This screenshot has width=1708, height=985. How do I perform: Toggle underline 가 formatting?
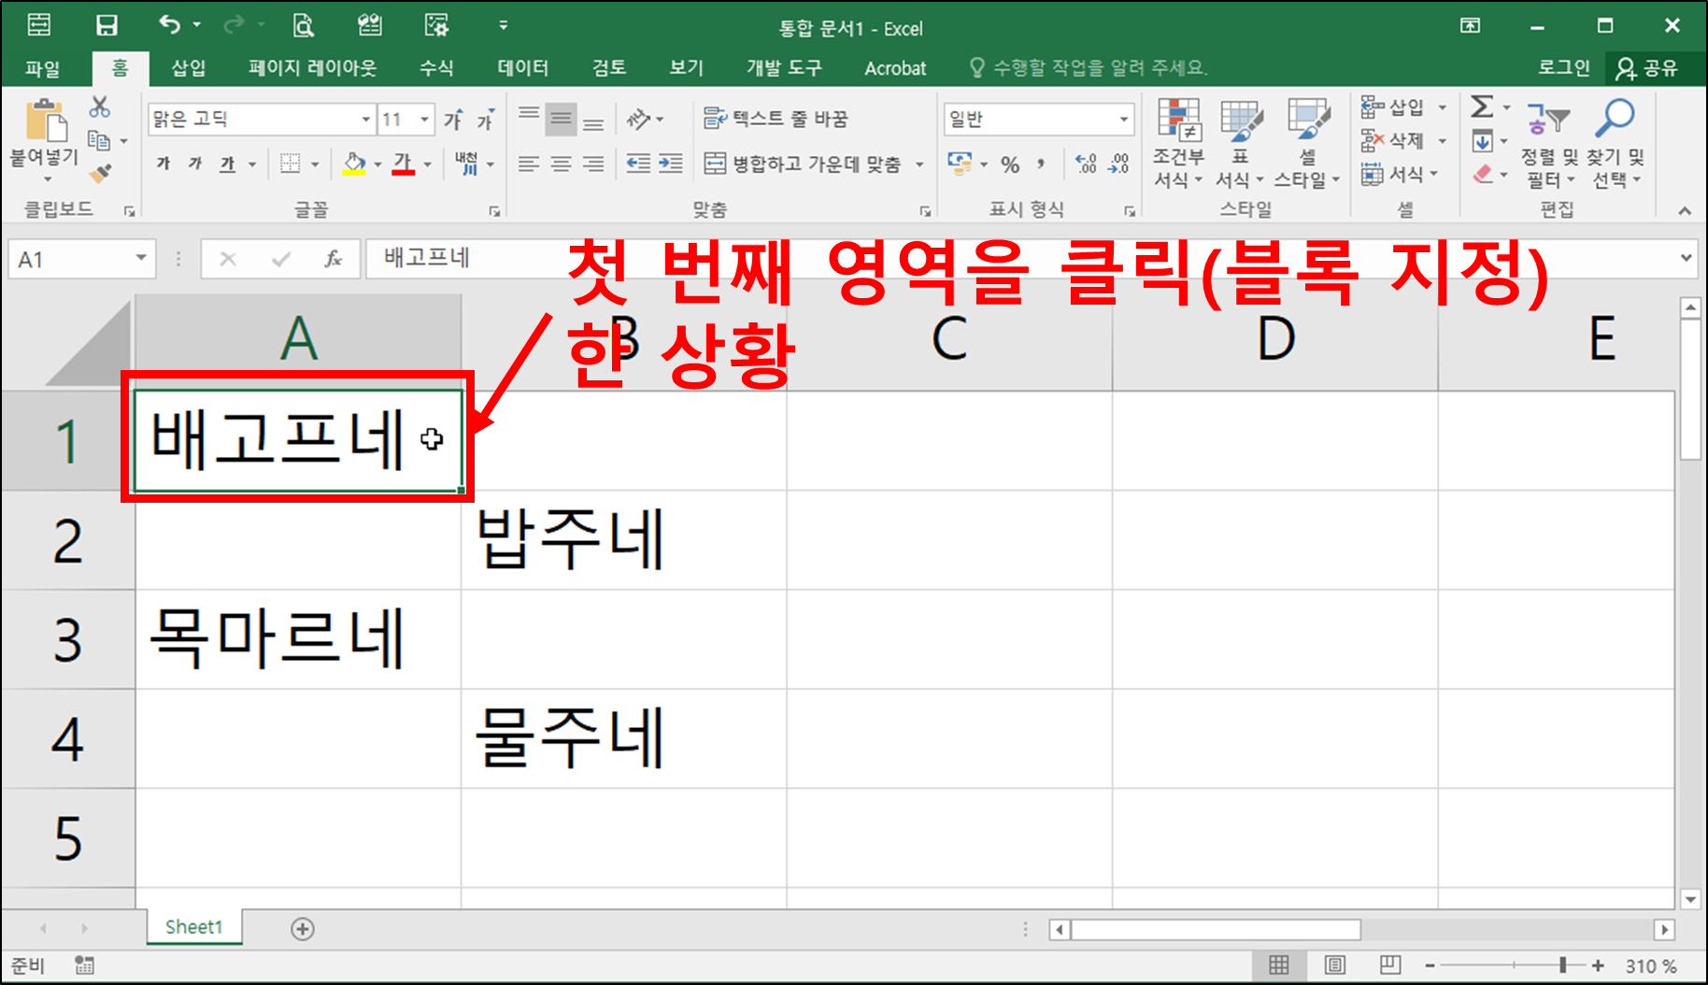(227, 164)
